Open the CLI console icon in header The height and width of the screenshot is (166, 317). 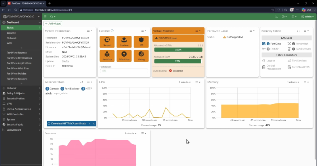click(276, 17)
